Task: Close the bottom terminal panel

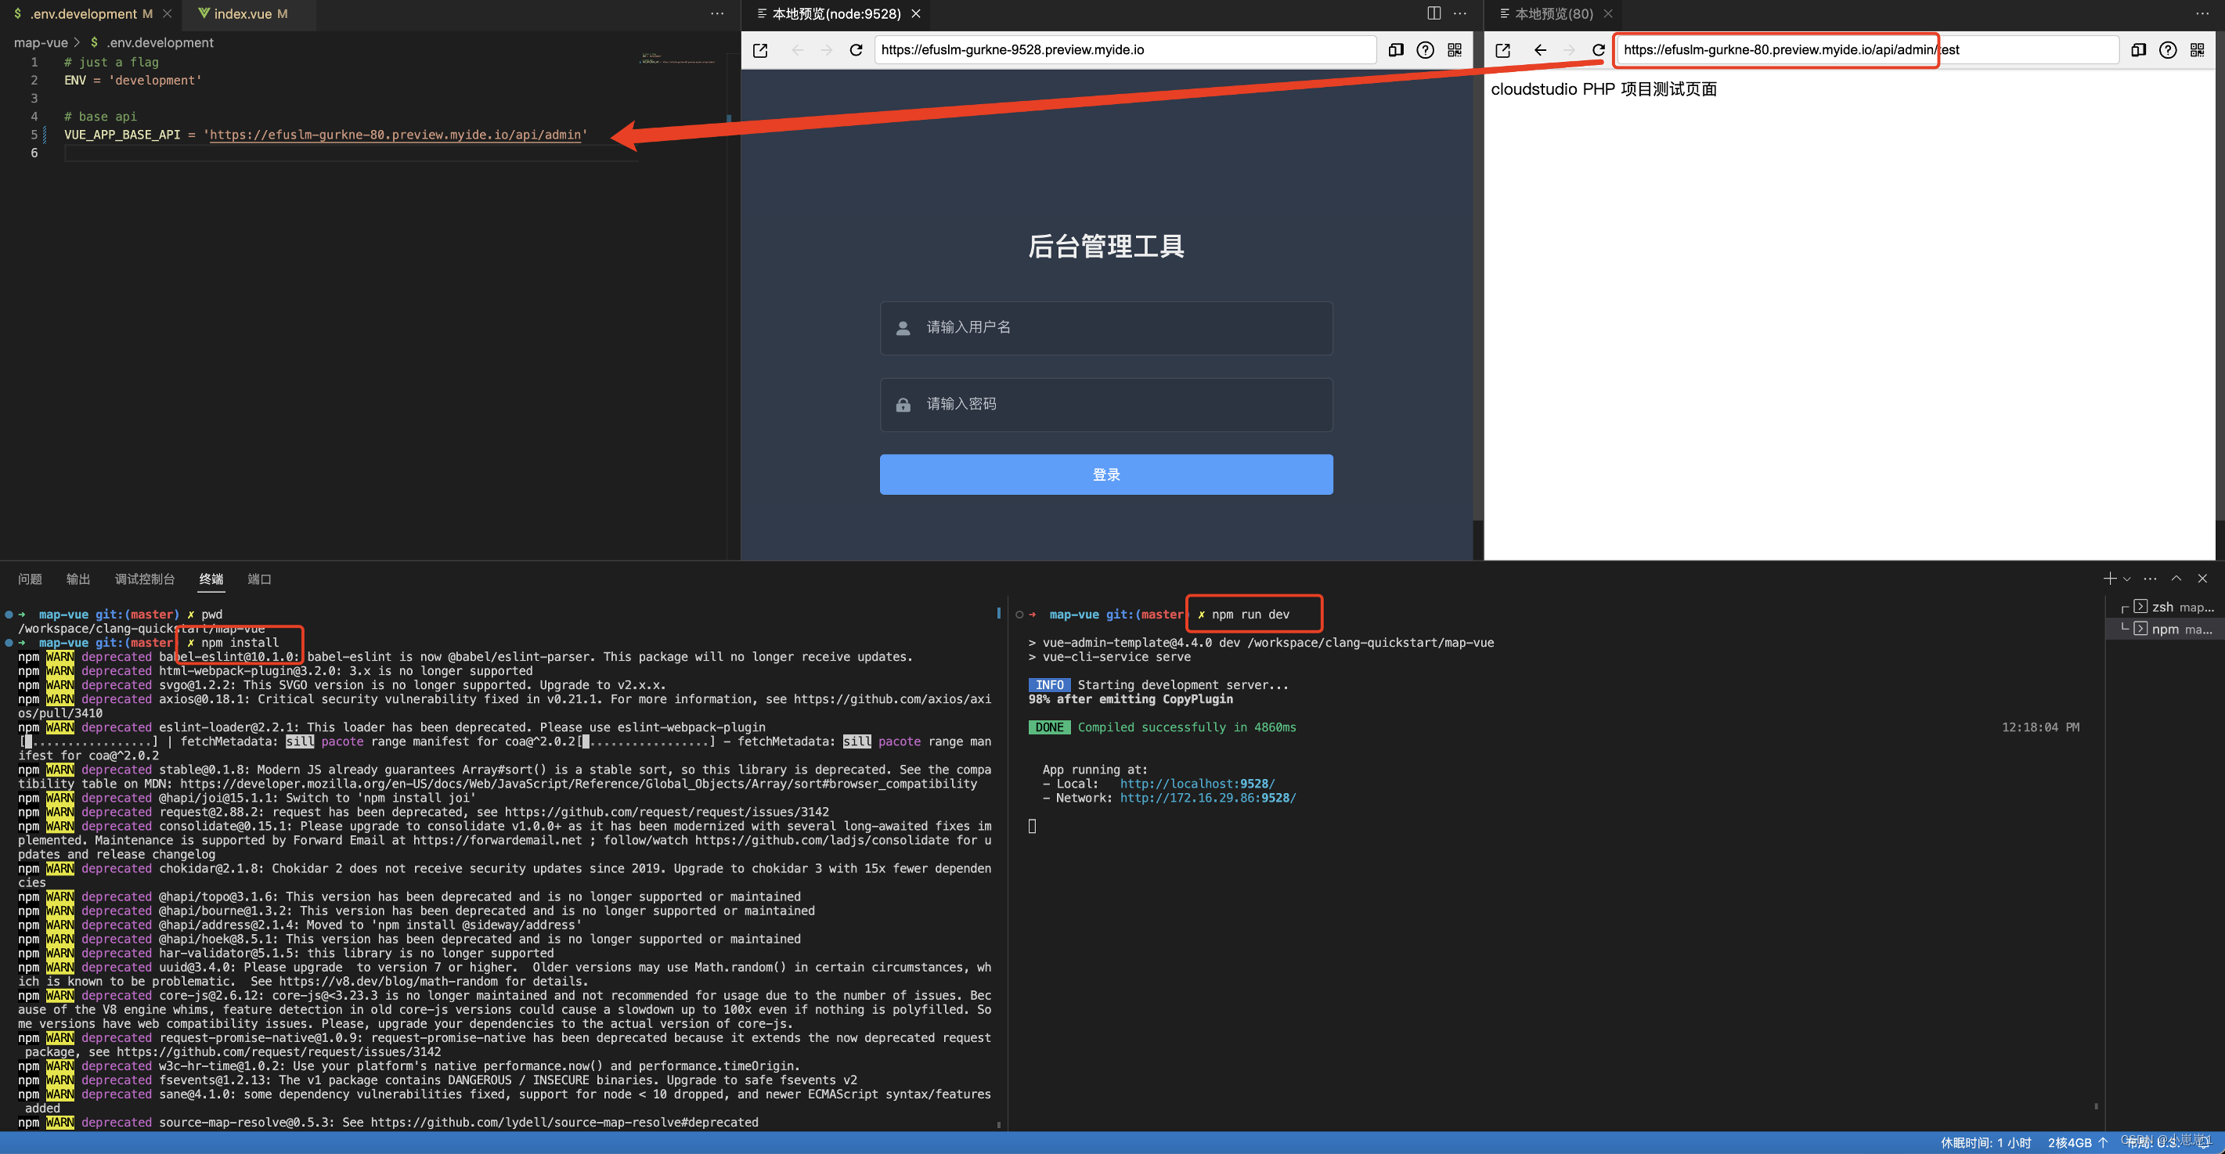Action: 2202,579
